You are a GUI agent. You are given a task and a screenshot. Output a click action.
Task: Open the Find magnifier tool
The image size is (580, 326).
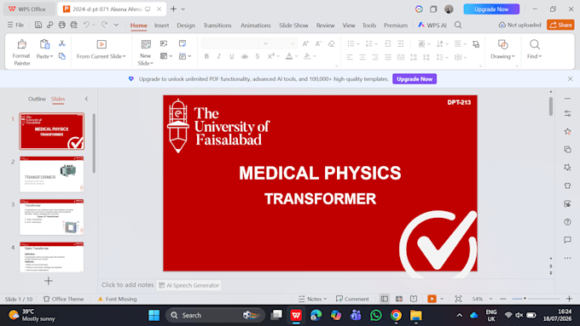[535, 49]
